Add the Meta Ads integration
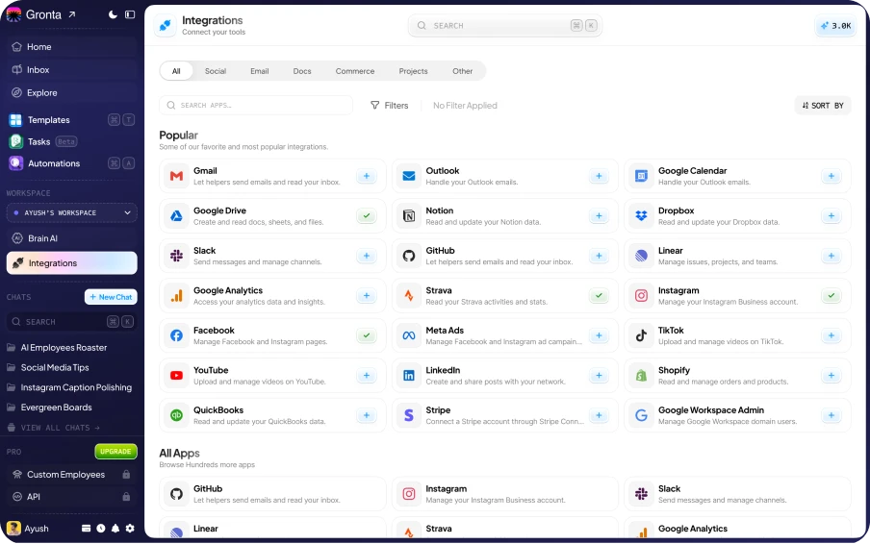Screen dimensions: 870x544 tap(599, 335)
